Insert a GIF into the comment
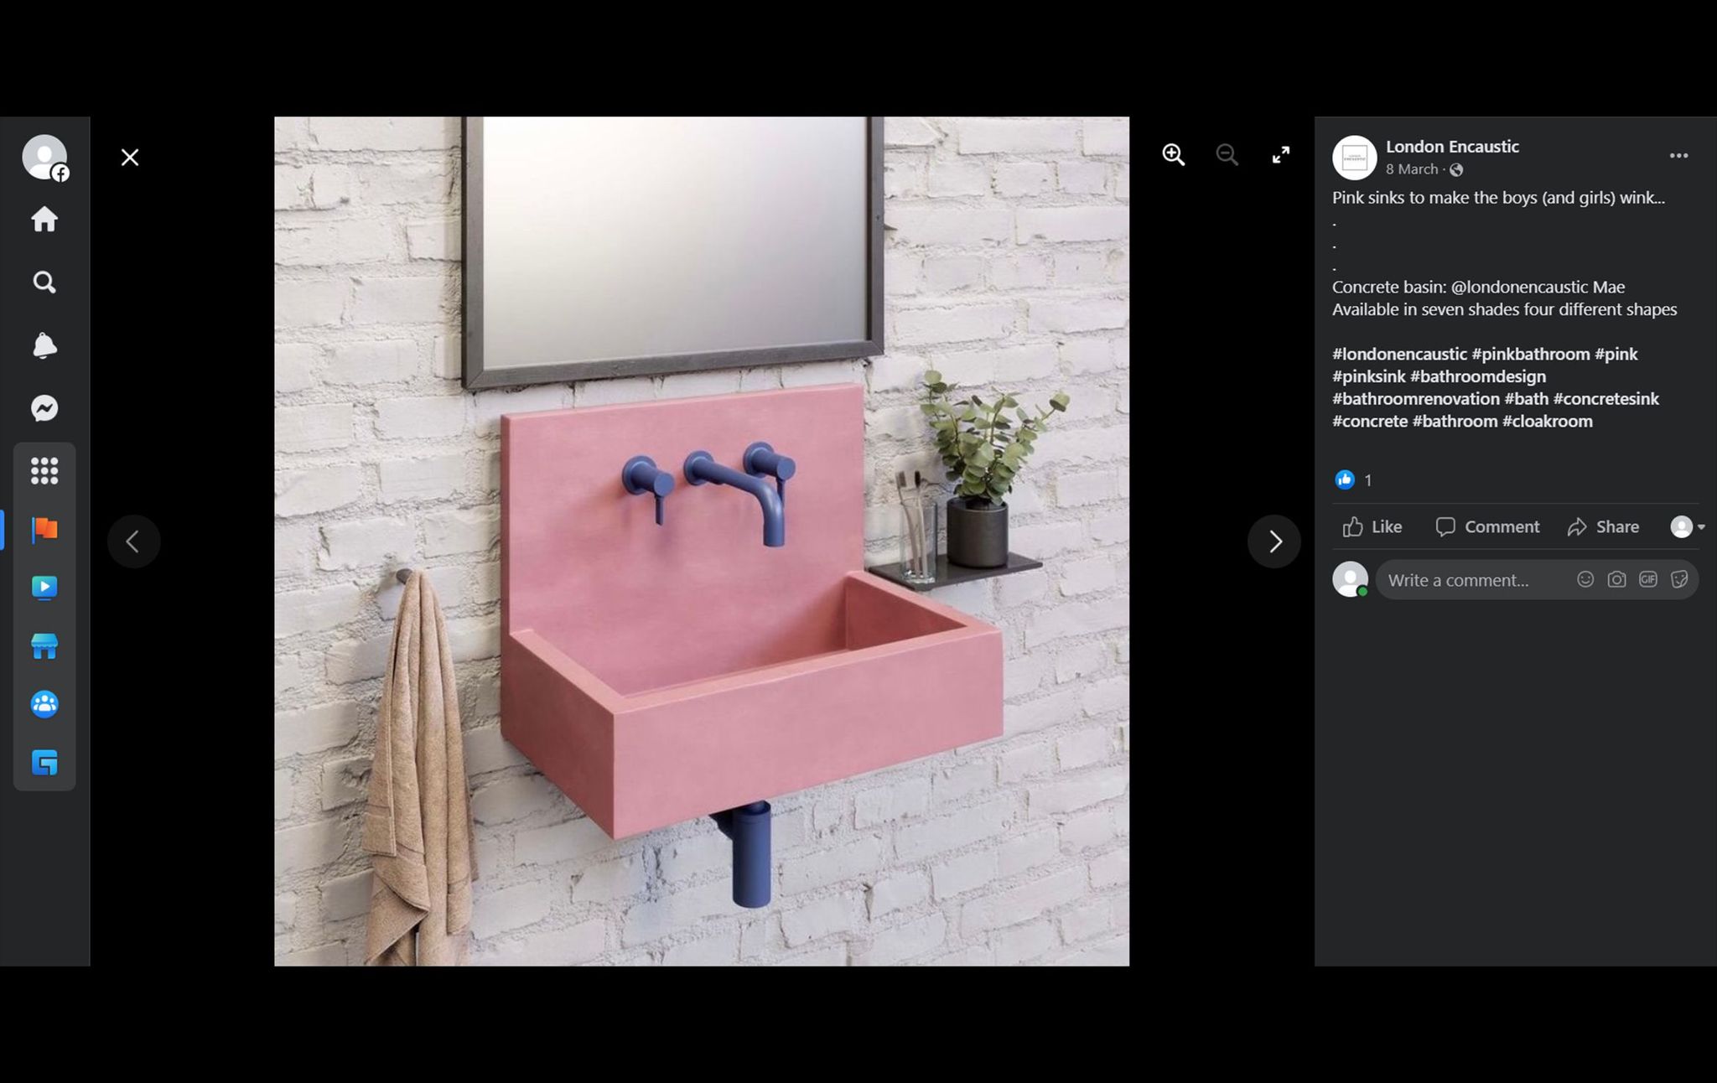The height and width of the screenshot is (1083, 1717). [1648, 579]
